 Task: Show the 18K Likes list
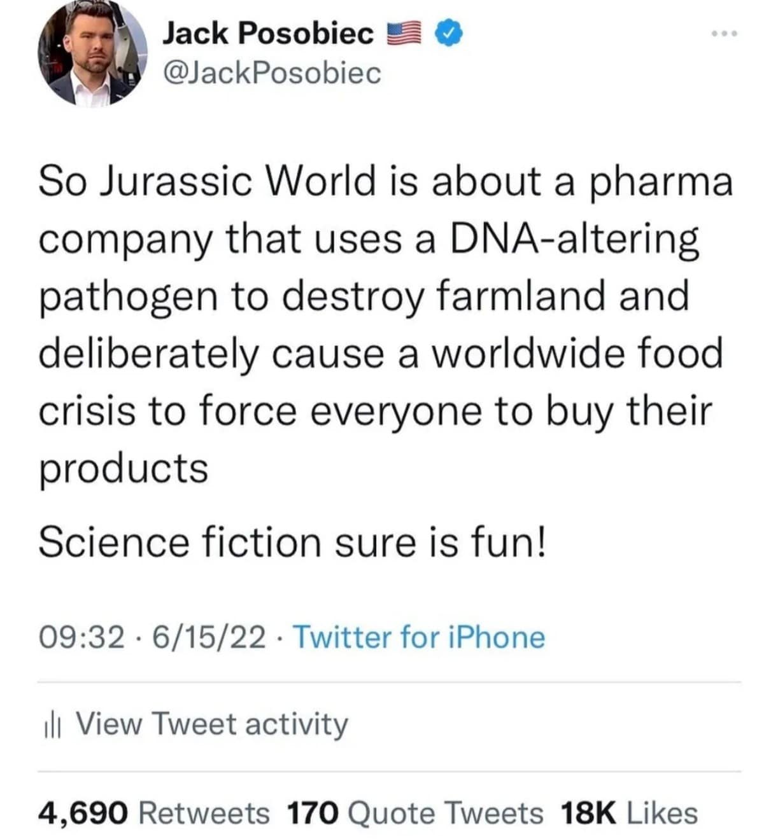pos(629,813)
